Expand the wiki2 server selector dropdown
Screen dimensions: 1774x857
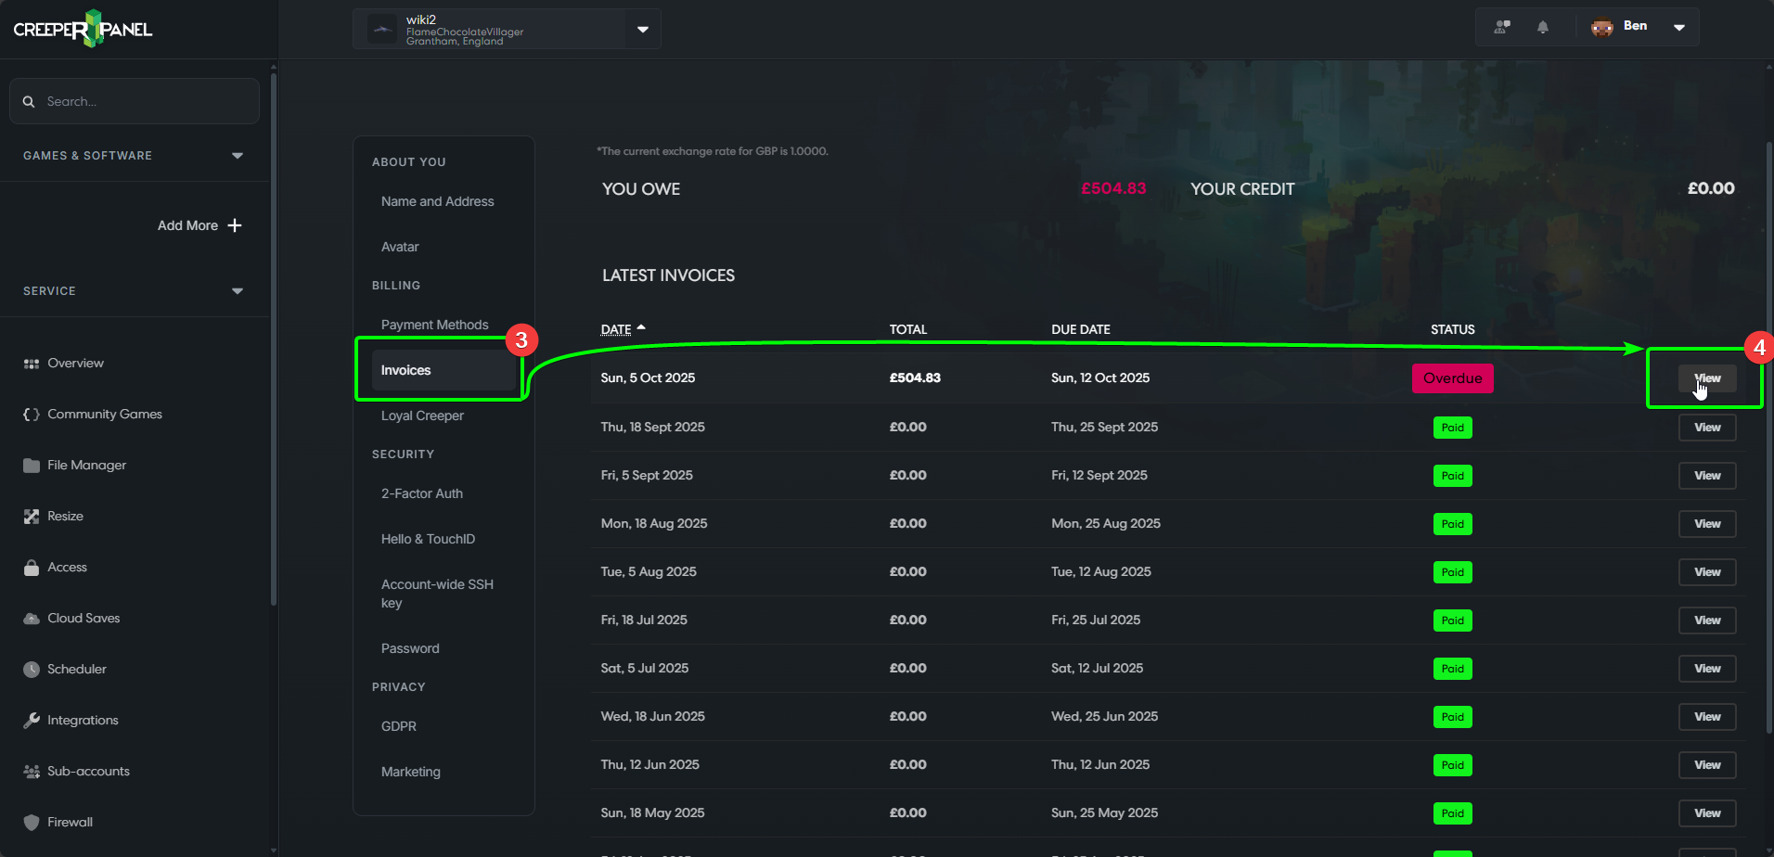642,30
